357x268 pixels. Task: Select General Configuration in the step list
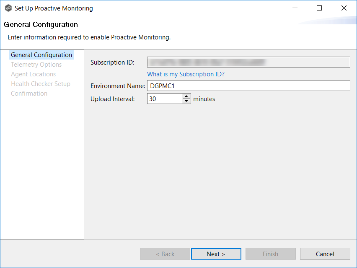tap(41, 55)
